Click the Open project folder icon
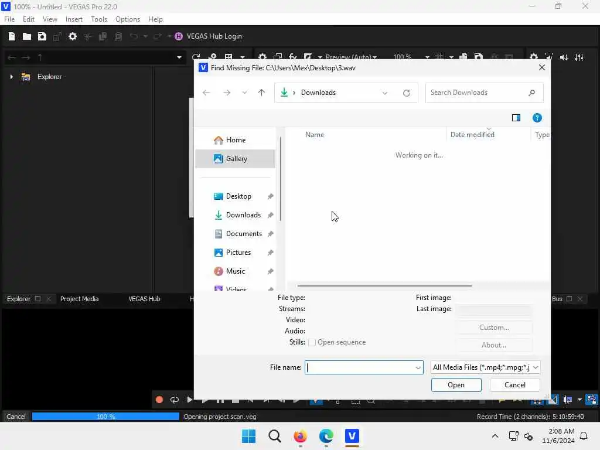 (x=27, y=36)
